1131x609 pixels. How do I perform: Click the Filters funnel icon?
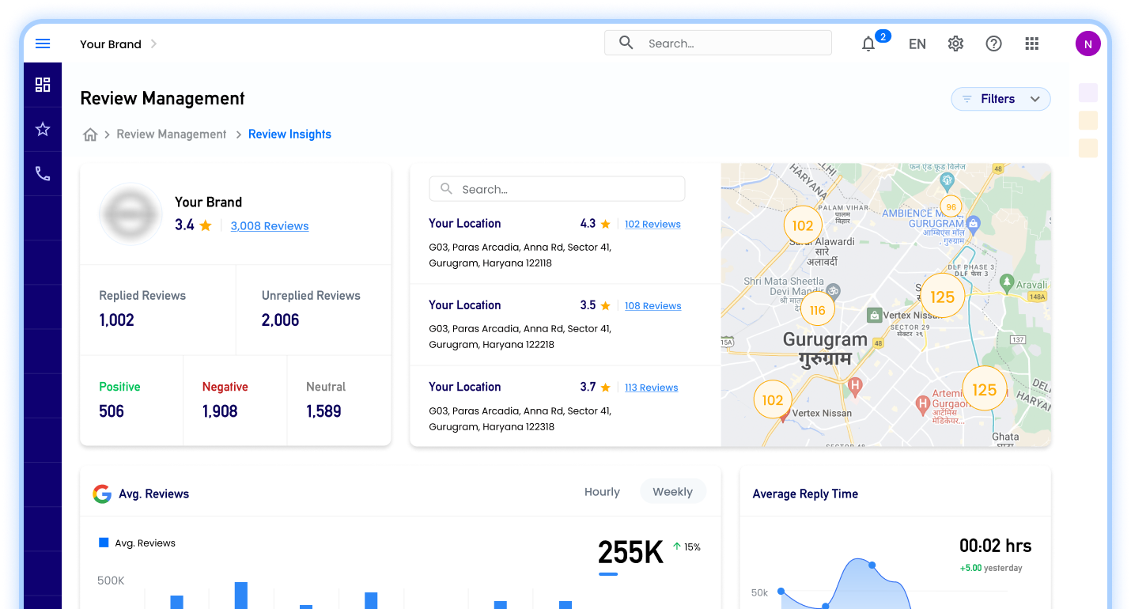[x=966, y=99]
